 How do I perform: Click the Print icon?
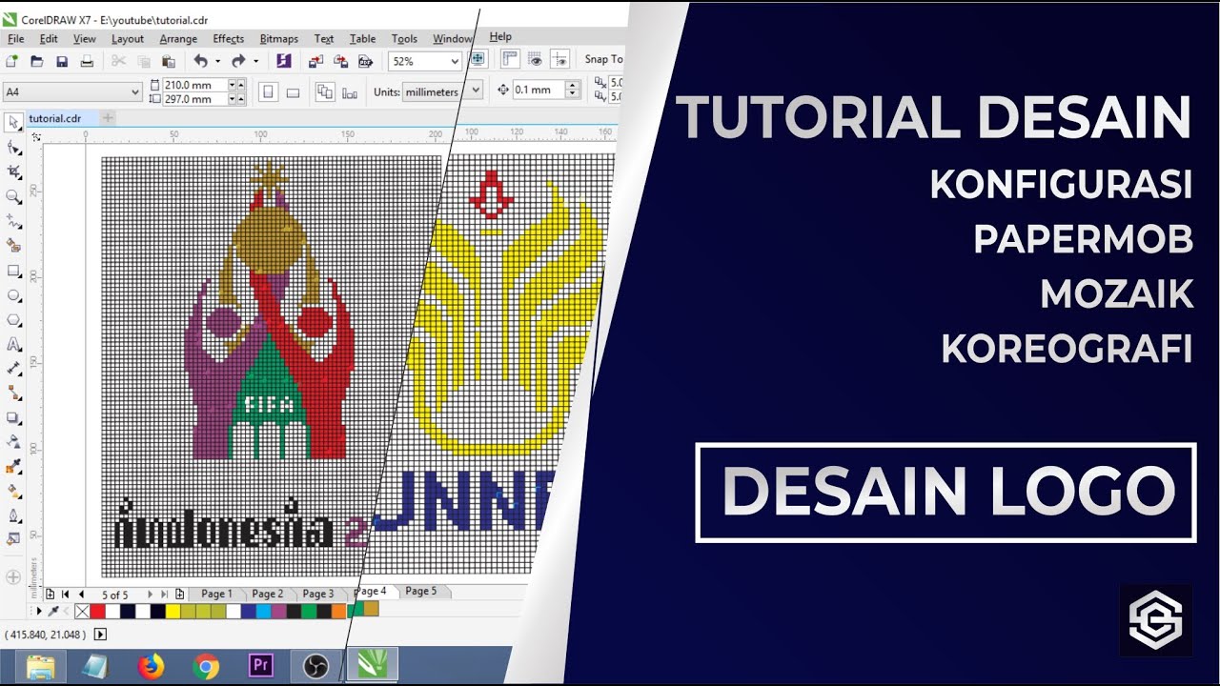(x=87, y=61)
